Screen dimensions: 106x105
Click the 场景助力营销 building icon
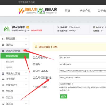pos(3,73)
